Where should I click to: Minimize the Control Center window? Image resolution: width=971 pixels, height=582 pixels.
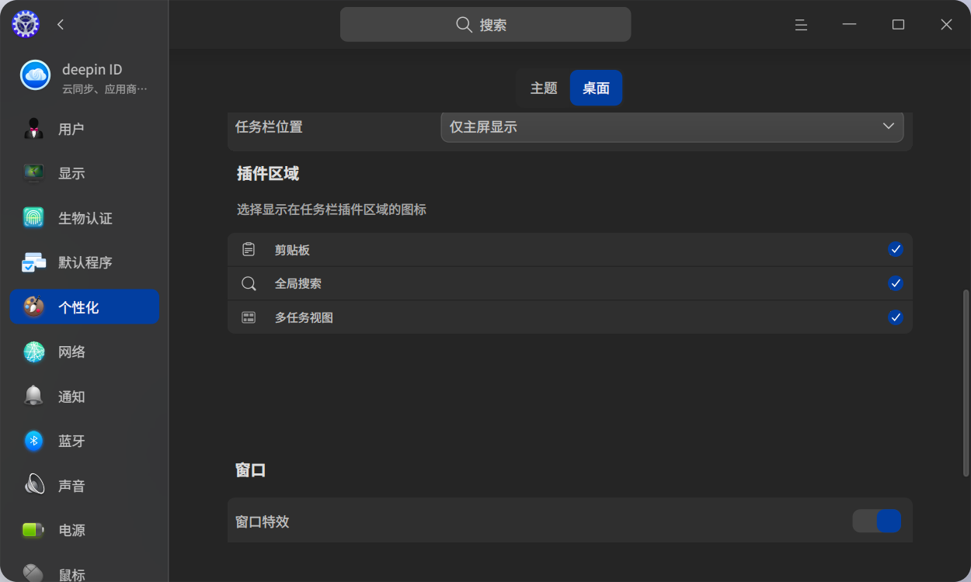[x=850, y=25]
